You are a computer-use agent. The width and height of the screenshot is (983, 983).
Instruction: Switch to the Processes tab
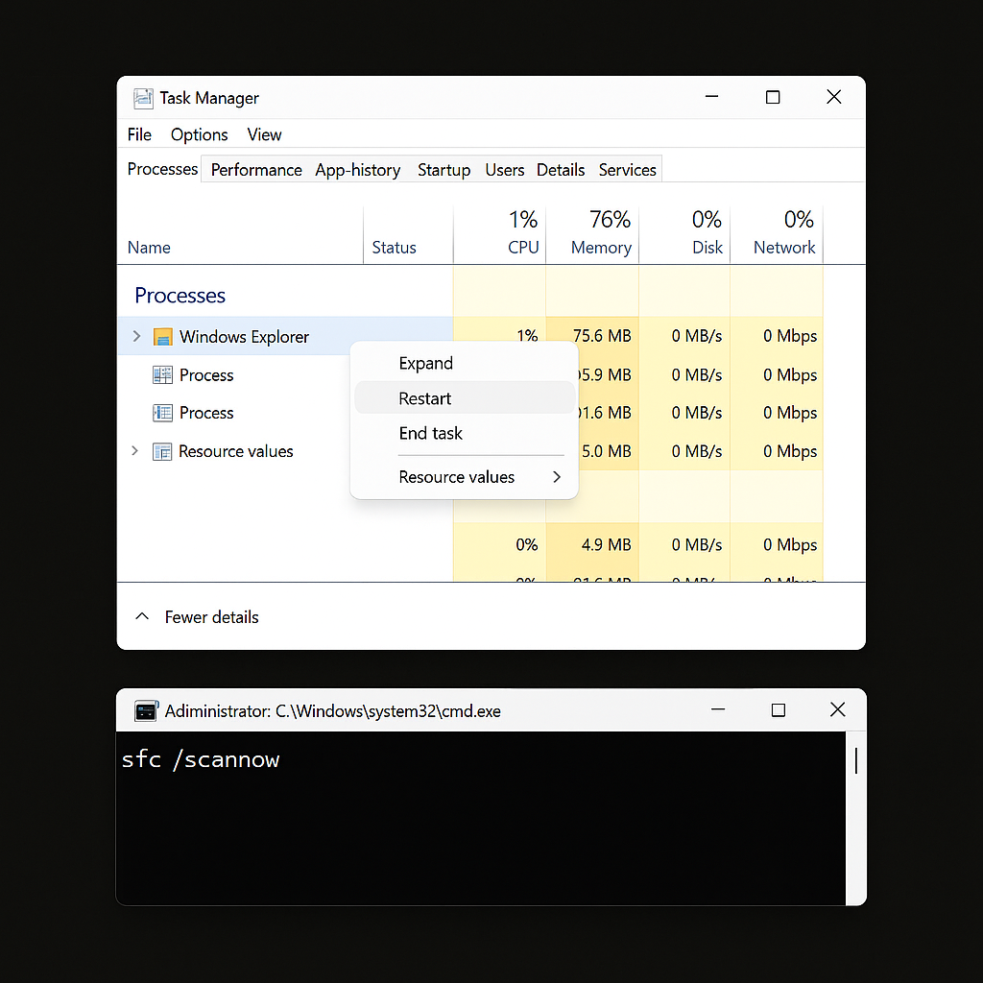tap(162, 169)
